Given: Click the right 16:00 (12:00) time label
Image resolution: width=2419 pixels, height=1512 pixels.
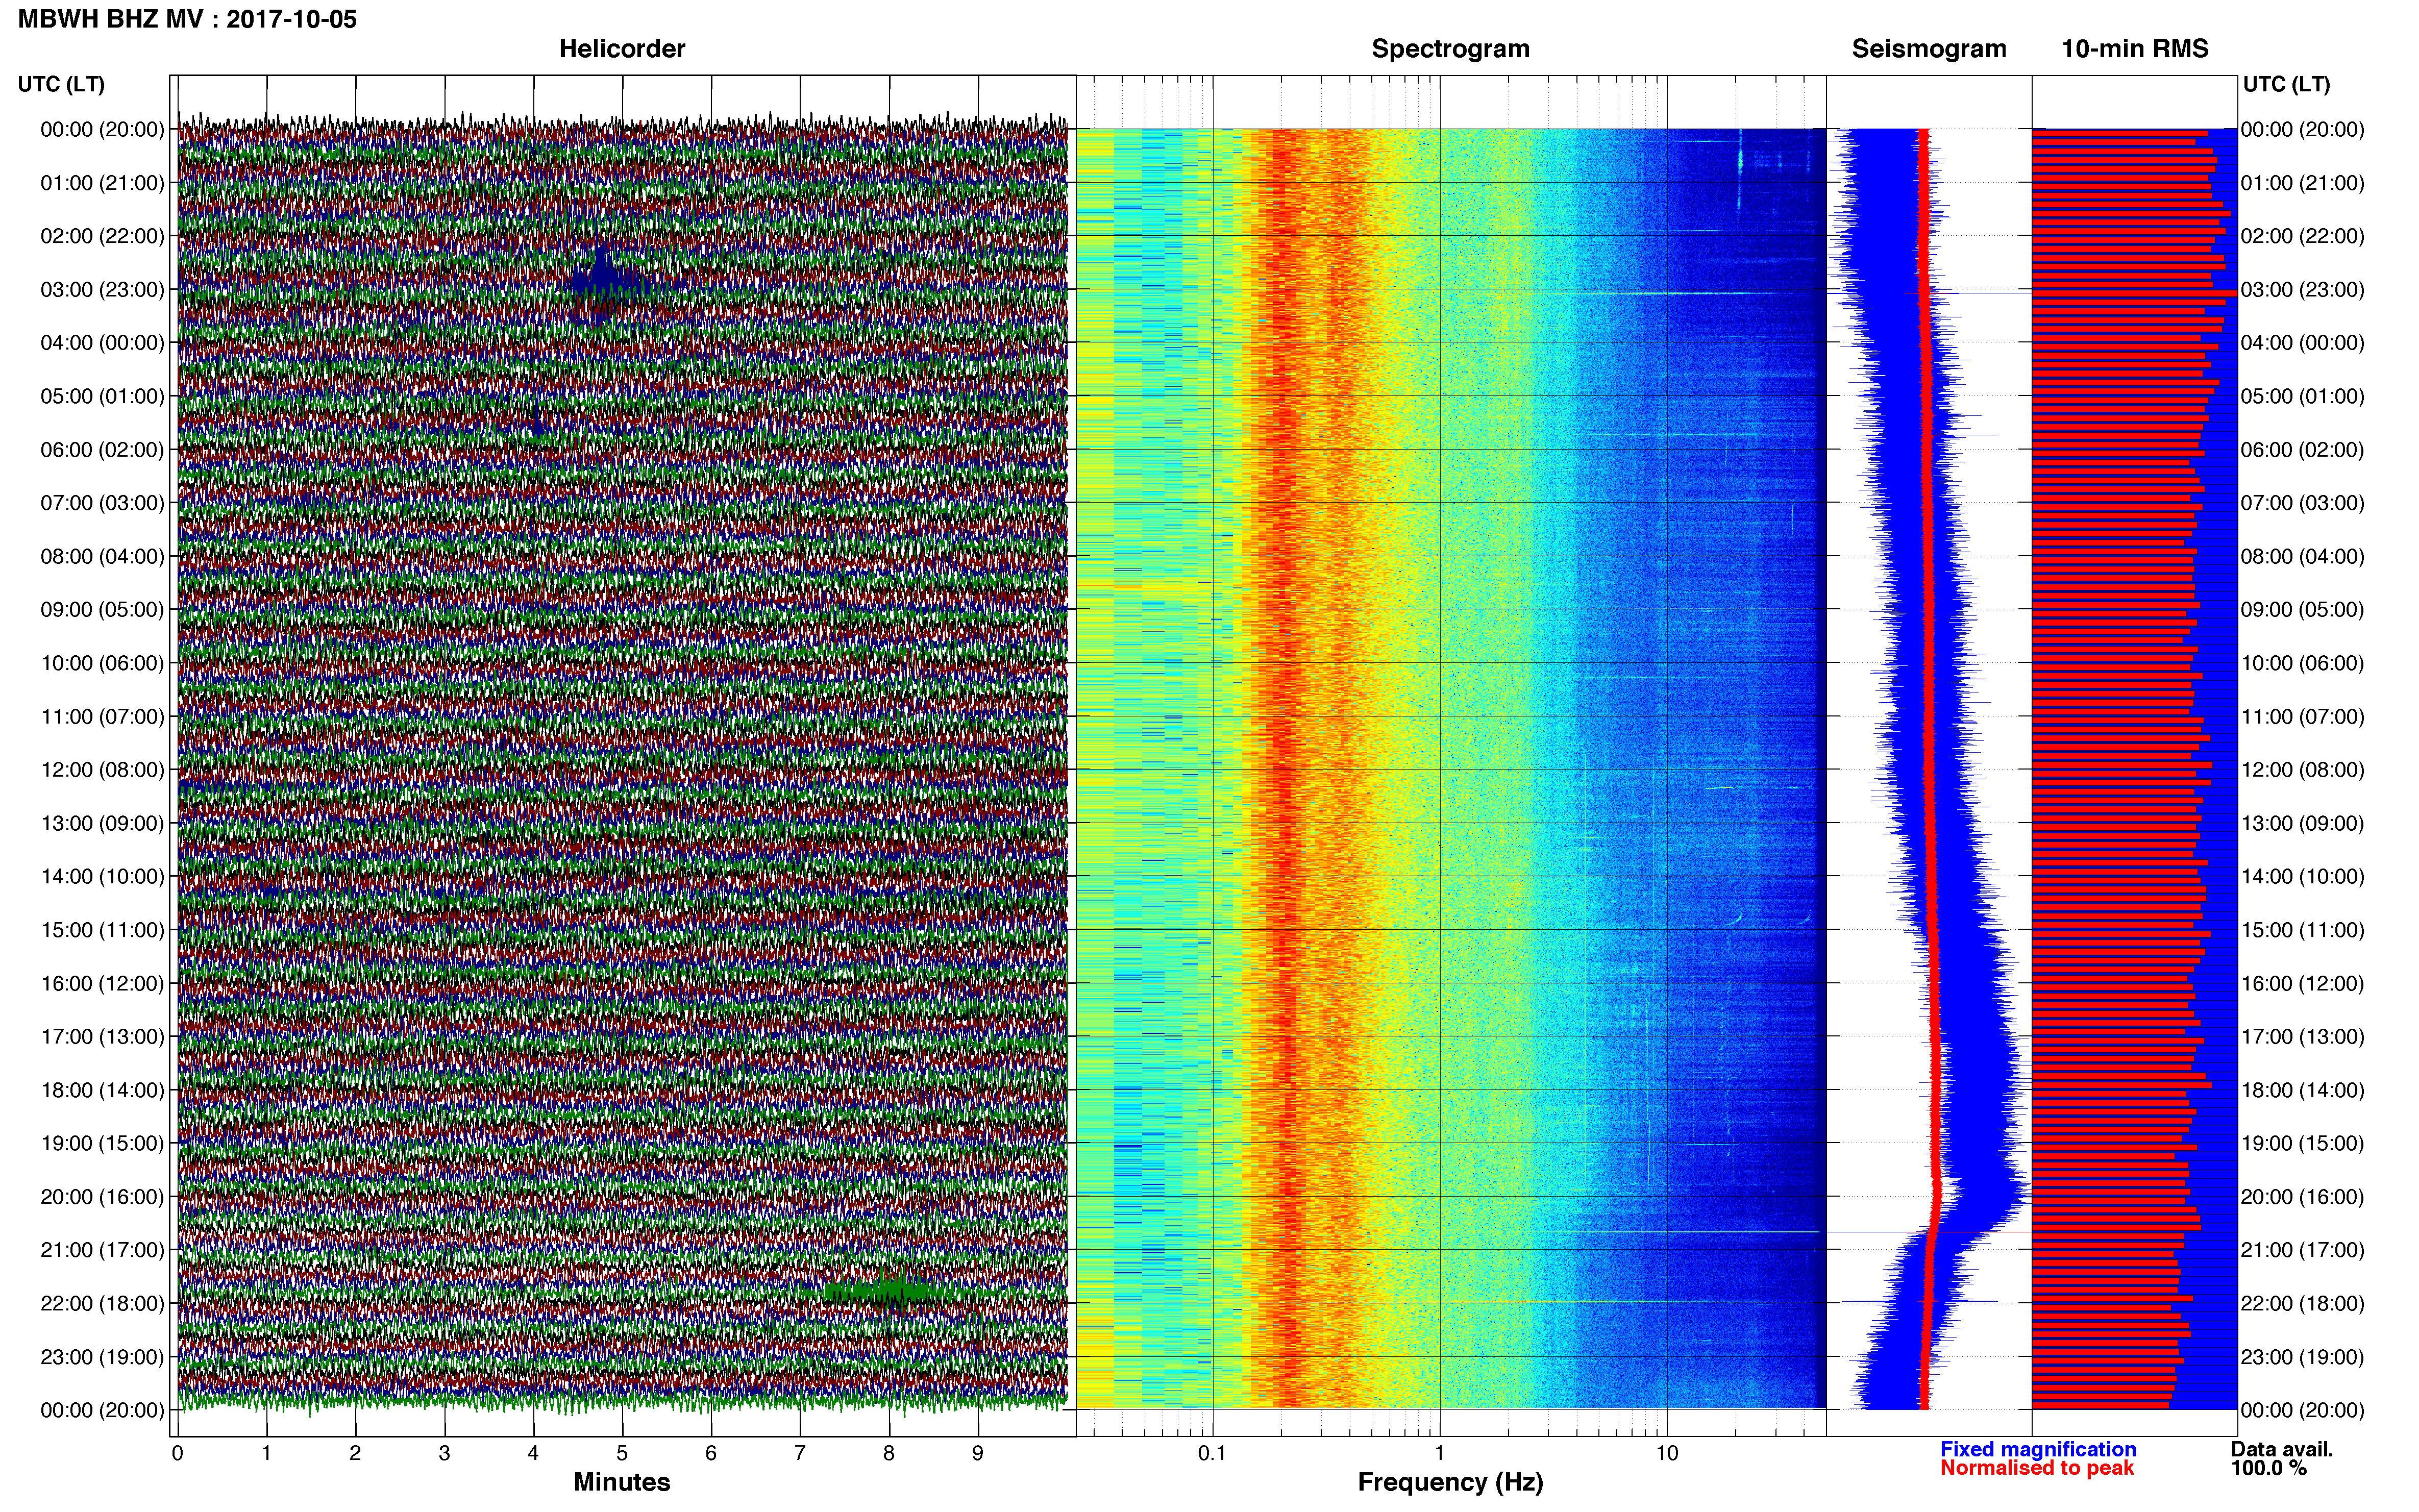Looking at the screenshot, I should pos(2302,984).
